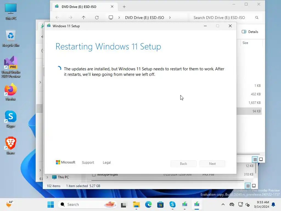Image resolution: width=281 pixels, height=211 pixels.
Task: Open the clock showing 9:33 AM
Action: click(262, 204)
